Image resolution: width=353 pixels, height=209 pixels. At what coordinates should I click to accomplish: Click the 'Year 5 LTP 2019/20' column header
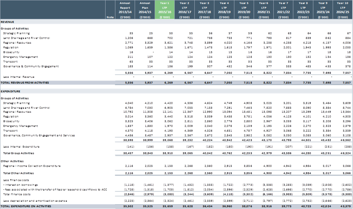tap(244, 10)
